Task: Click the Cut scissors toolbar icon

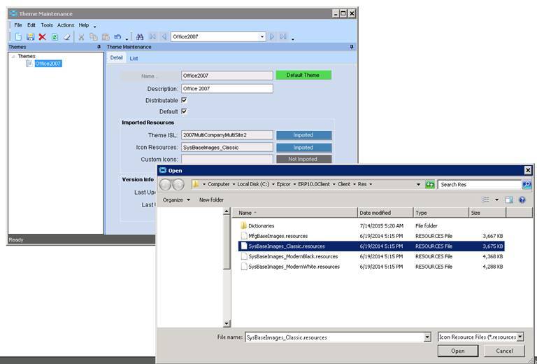Action: click(81, 36)
